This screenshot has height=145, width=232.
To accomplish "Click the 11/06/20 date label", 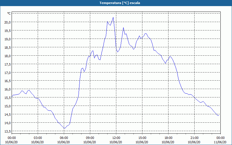I will pyautogui.click(x=220, y=142).
